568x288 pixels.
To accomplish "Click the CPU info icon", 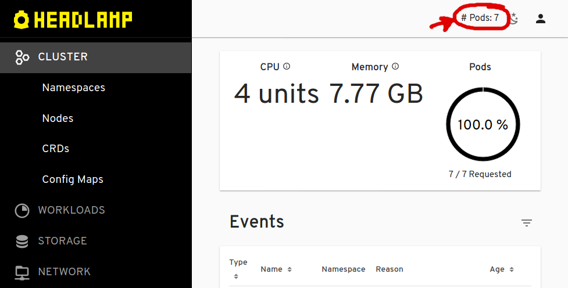I will pyautogui.click(x=287, y=67).
